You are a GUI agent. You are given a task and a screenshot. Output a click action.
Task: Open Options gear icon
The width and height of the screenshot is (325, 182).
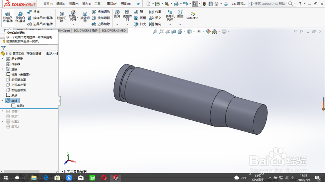click(216, 4)
